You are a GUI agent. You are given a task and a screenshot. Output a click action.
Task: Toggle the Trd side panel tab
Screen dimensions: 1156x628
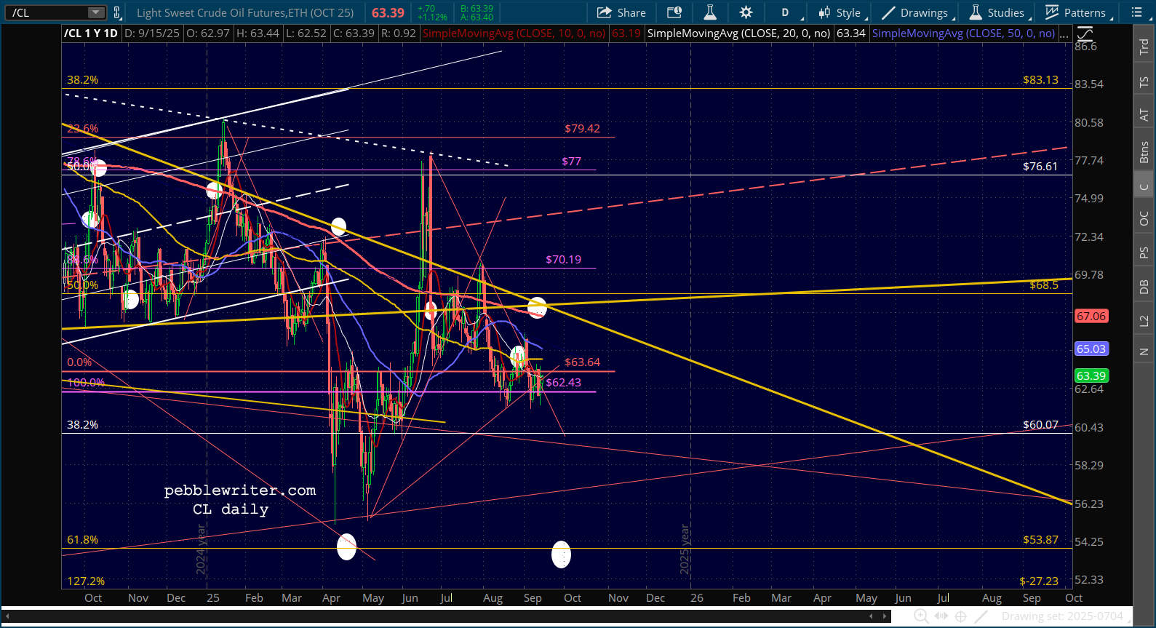(x=1144, y=47)
